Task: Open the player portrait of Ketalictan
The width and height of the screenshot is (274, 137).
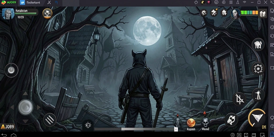Action: click(8, 14)
